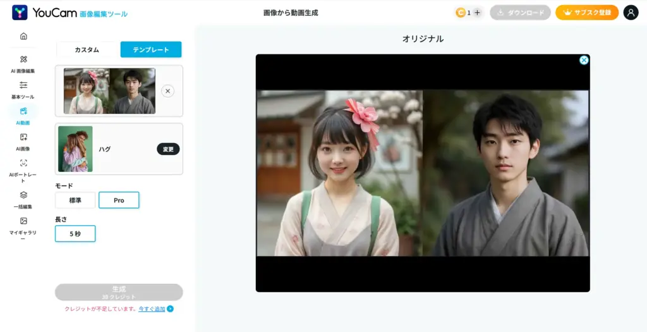Screen dimensions: 647x332
Task: Click the original preview image
Action: point(423,173)
